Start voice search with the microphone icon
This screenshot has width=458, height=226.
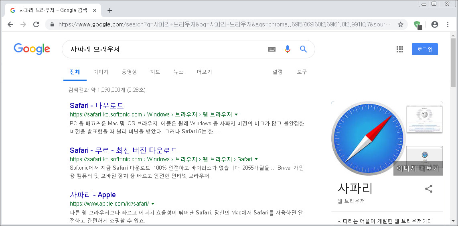288,49
